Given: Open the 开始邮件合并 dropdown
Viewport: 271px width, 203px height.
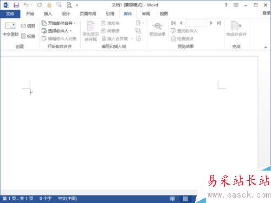Looking at the screenshot, I should tap(59, 23).
